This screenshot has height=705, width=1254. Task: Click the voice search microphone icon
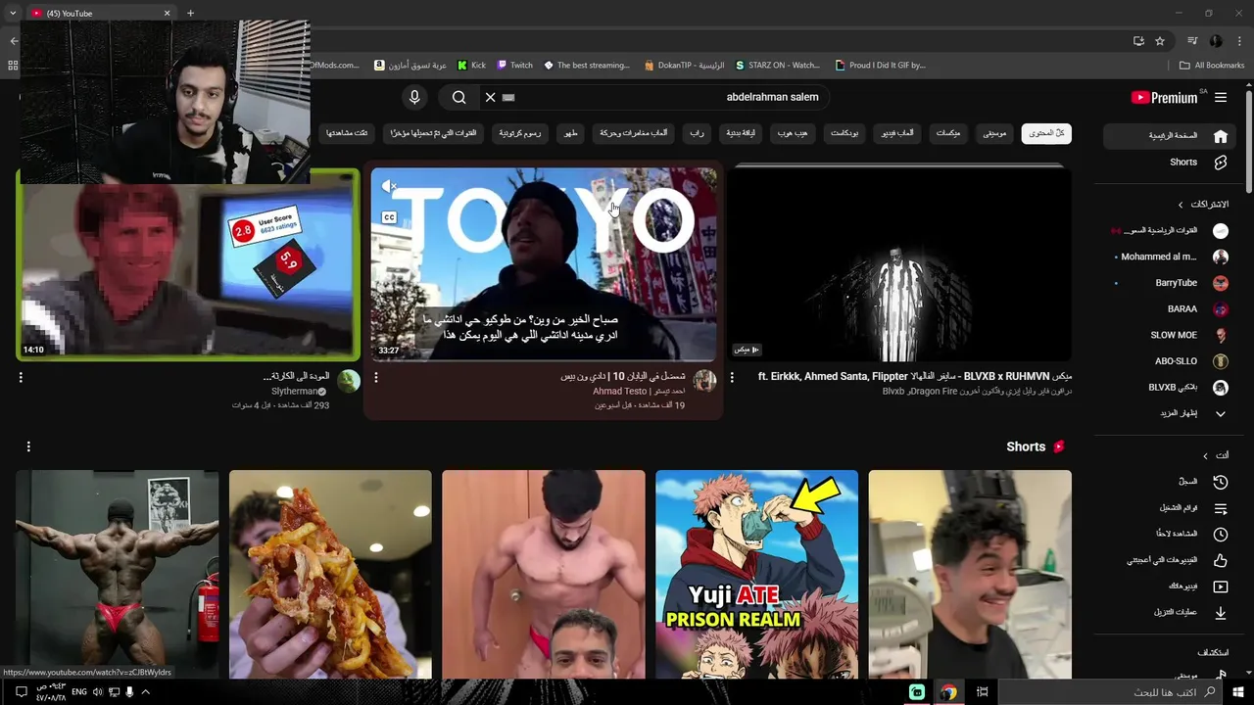(414, 97)
